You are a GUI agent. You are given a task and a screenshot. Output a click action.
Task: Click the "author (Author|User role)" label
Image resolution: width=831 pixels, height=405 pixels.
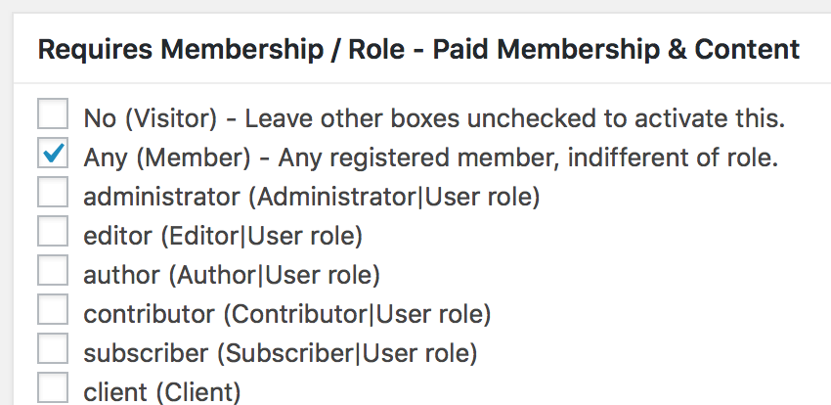coord(232,275)
